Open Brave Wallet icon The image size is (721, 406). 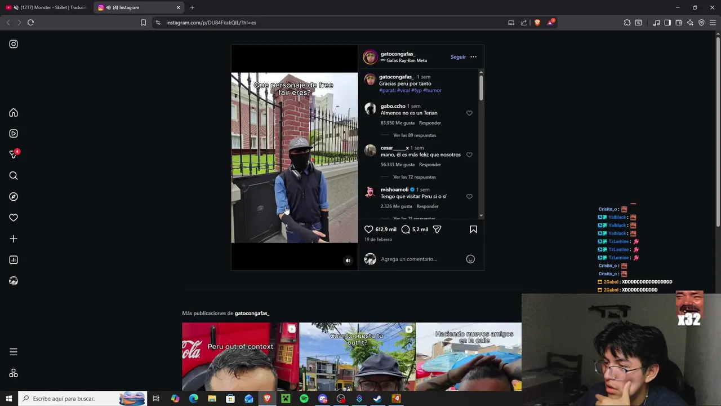click(679, 23)
